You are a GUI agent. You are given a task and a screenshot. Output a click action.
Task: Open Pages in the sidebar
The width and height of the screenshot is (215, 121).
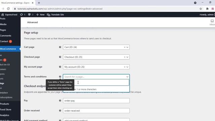coord(3,30)
